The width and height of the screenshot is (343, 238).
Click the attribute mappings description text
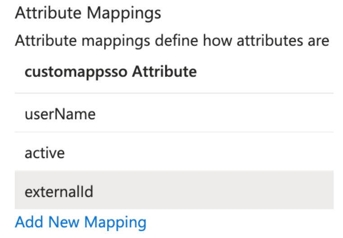pyautogui.click(x=172, y=41)
